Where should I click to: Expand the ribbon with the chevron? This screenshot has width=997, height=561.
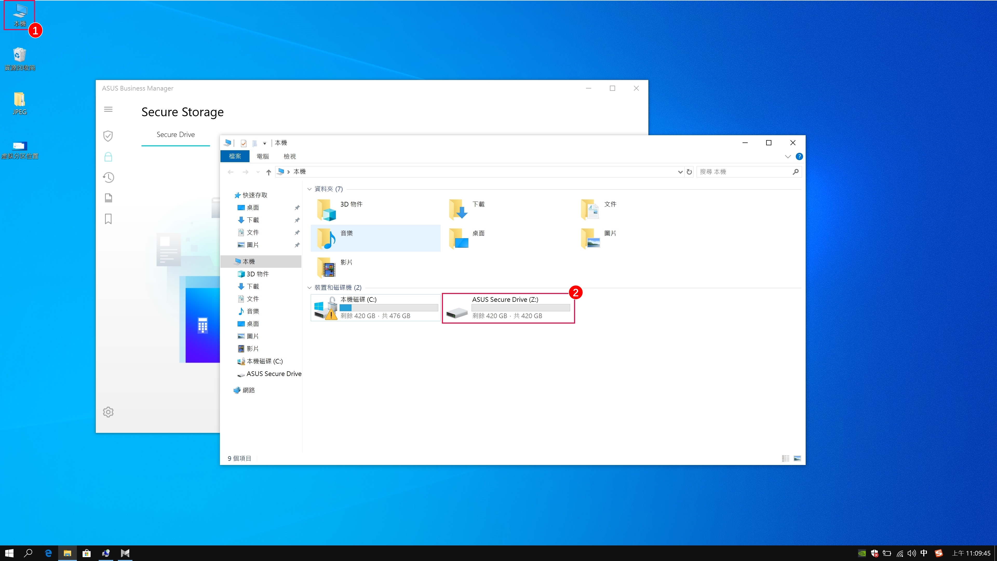(788, 156)
